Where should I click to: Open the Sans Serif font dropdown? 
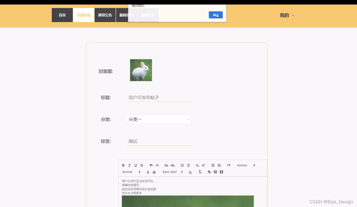(173, 172)
